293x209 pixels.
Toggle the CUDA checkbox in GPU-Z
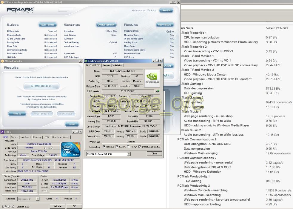[117, 147]
